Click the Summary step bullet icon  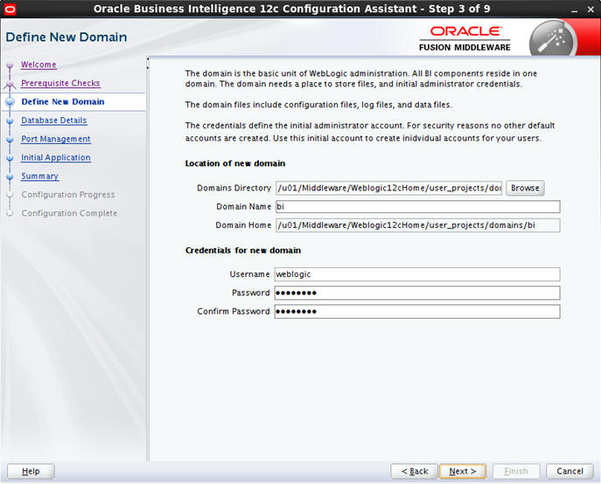pyautogui.click(x=10, y=176)
